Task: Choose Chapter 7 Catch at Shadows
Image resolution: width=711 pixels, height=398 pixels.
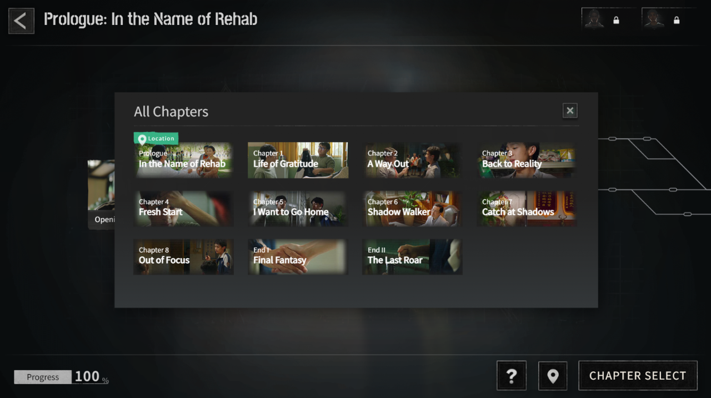Action: point(527,209)
